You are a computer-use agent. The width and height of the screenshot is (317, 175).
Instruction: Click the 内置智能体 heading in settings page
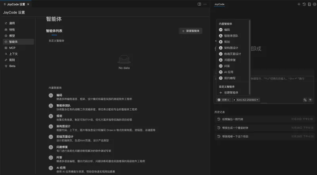55,88
